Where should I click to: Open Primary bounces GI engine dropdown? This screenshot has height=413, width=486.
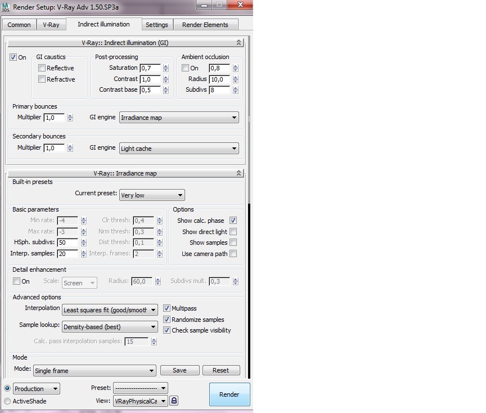[x=179, y=118]
